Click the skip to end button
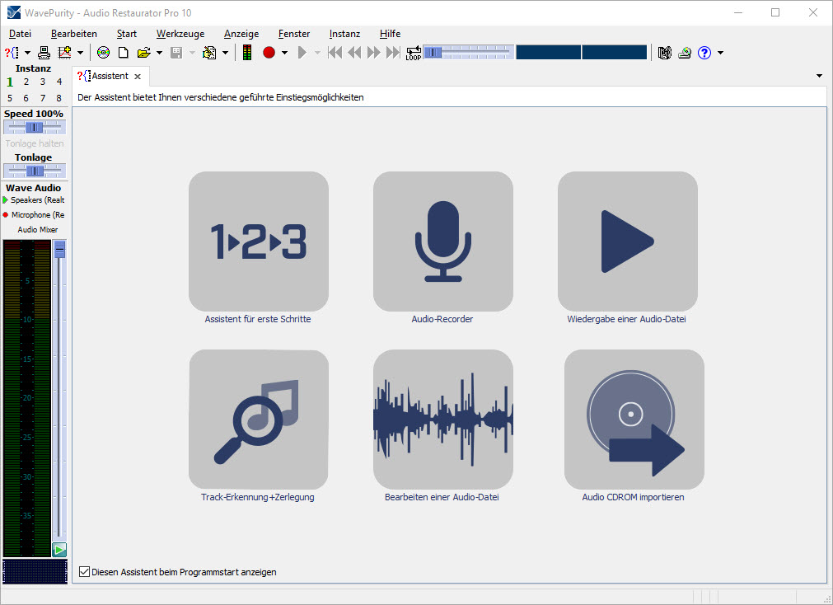 coord(393,53)
